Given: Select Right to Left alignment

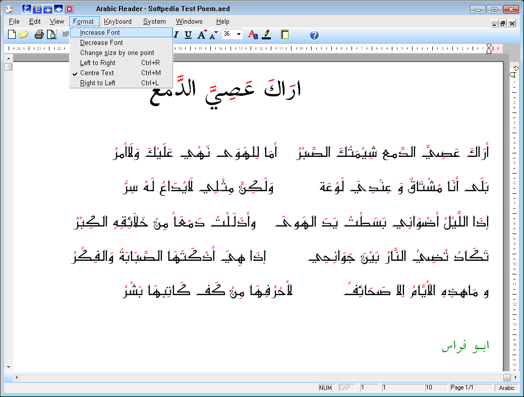Looking at the screenshot, I should (x=122, y=83).
